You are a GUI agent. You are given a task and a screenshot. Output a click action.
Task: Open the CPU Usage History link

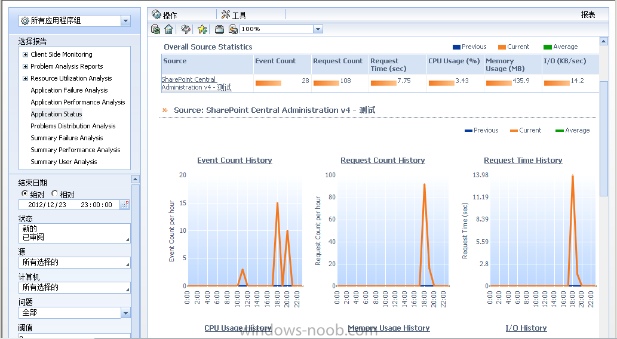[x=238, y=328]
